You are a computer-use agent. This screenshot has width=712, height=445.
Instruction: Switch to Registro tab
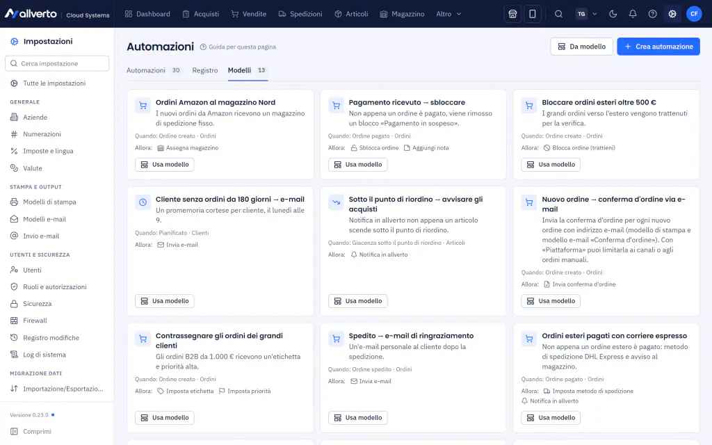(x=205, y=70)
